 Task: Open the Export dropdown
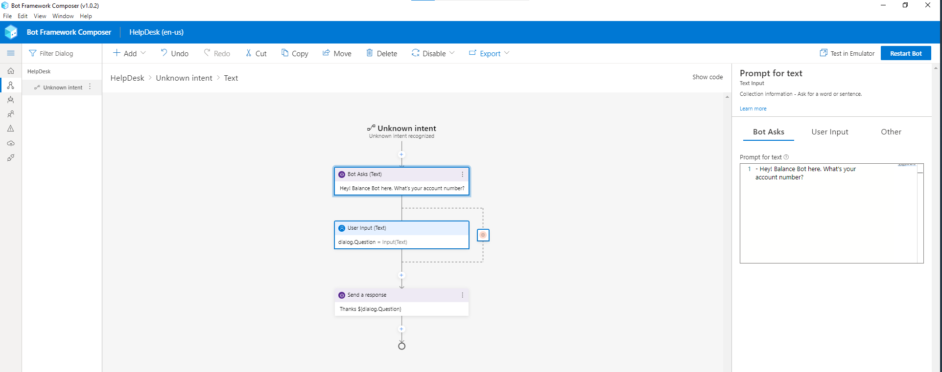click(489, 53)
